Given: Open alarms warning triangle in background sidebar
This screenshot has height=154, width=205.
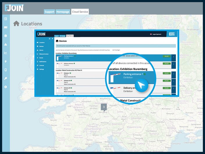Looking at the screenshot, I should coord(6,44).
